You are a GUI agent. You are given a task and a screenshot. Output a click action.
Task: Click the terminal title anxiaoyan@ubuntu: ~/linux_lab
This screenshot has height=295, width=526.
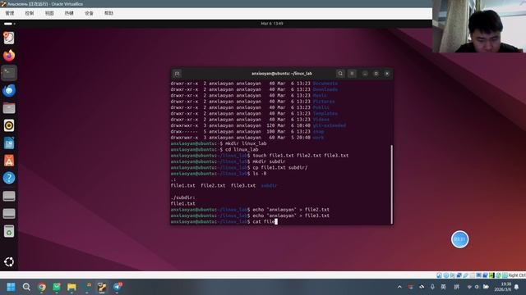pyautogui.click(x=282, y=74)
